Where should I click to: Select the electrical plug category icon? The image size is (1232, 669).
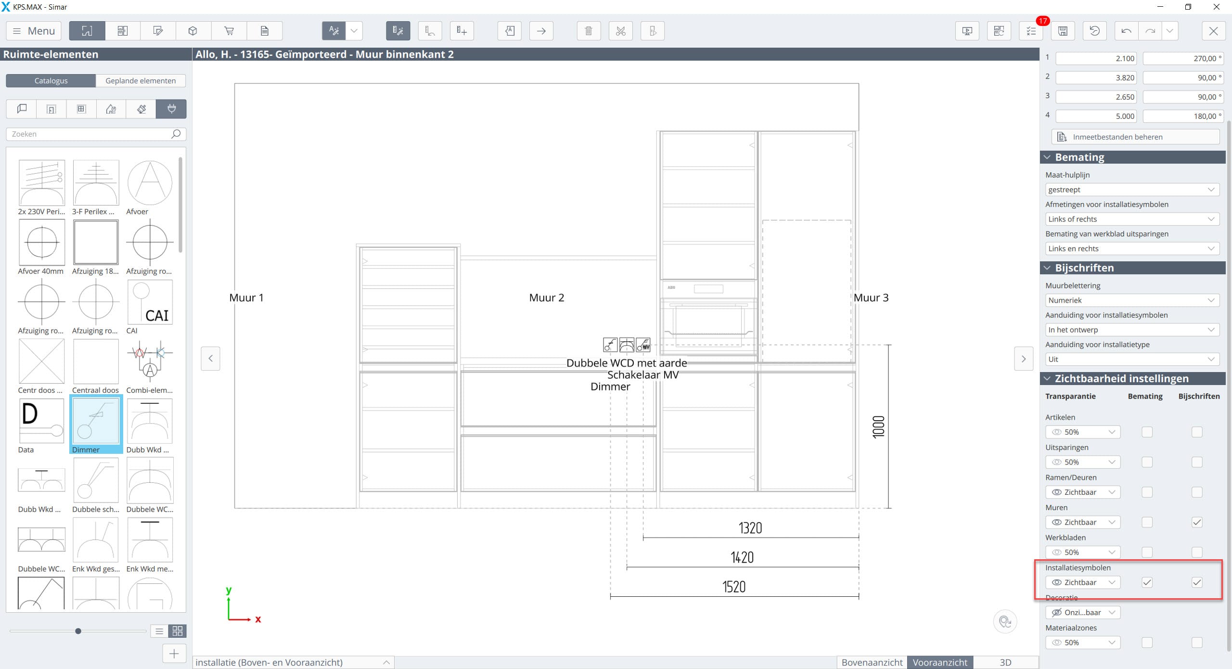click(171, 109)
